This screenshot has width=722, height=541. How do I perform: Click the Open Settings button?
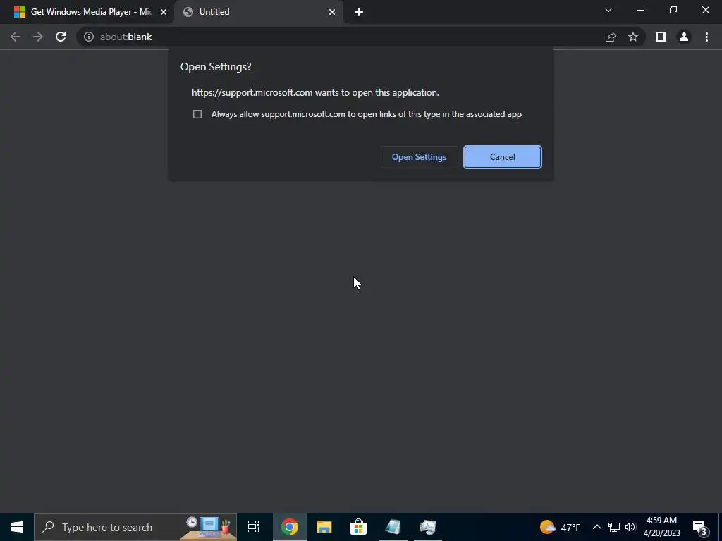[419, 157]
